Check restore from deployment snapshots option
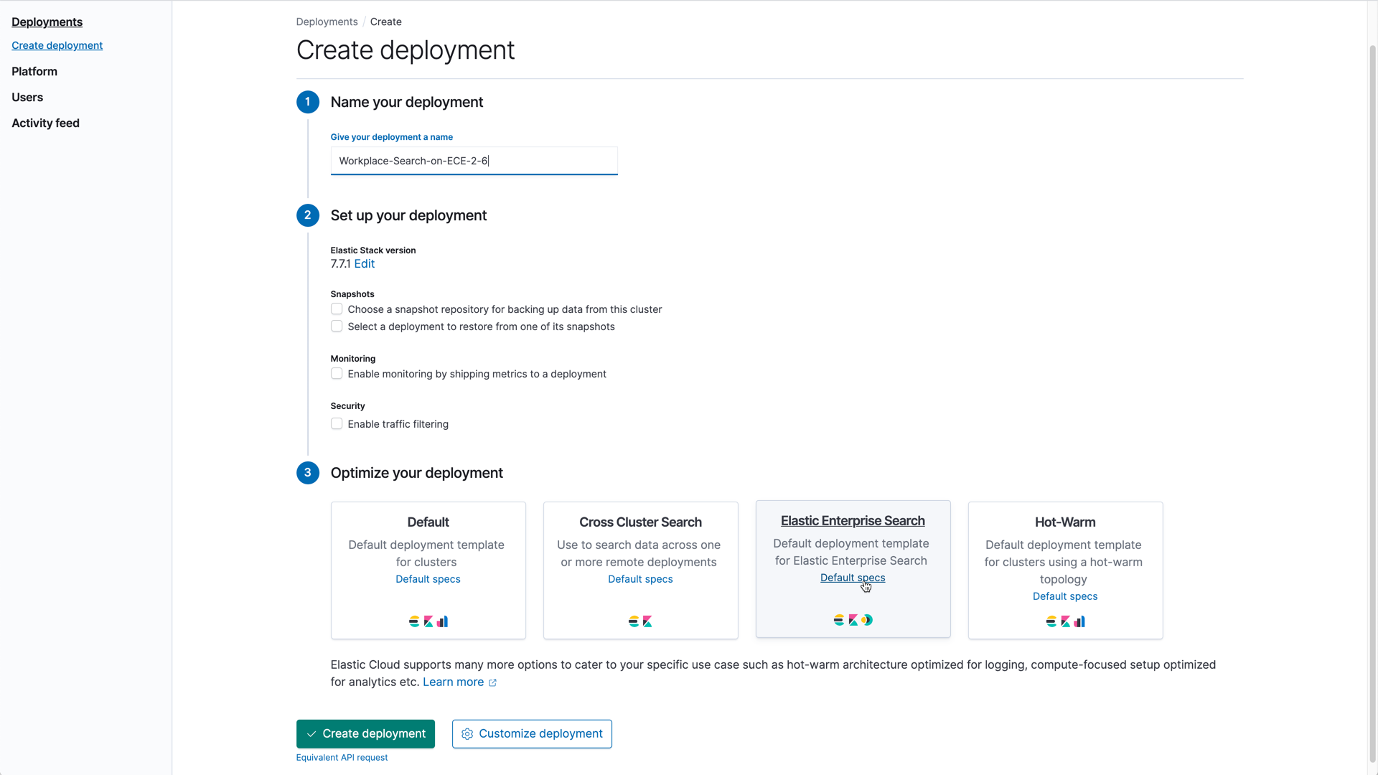1378x775 pixels. (337, 327)
